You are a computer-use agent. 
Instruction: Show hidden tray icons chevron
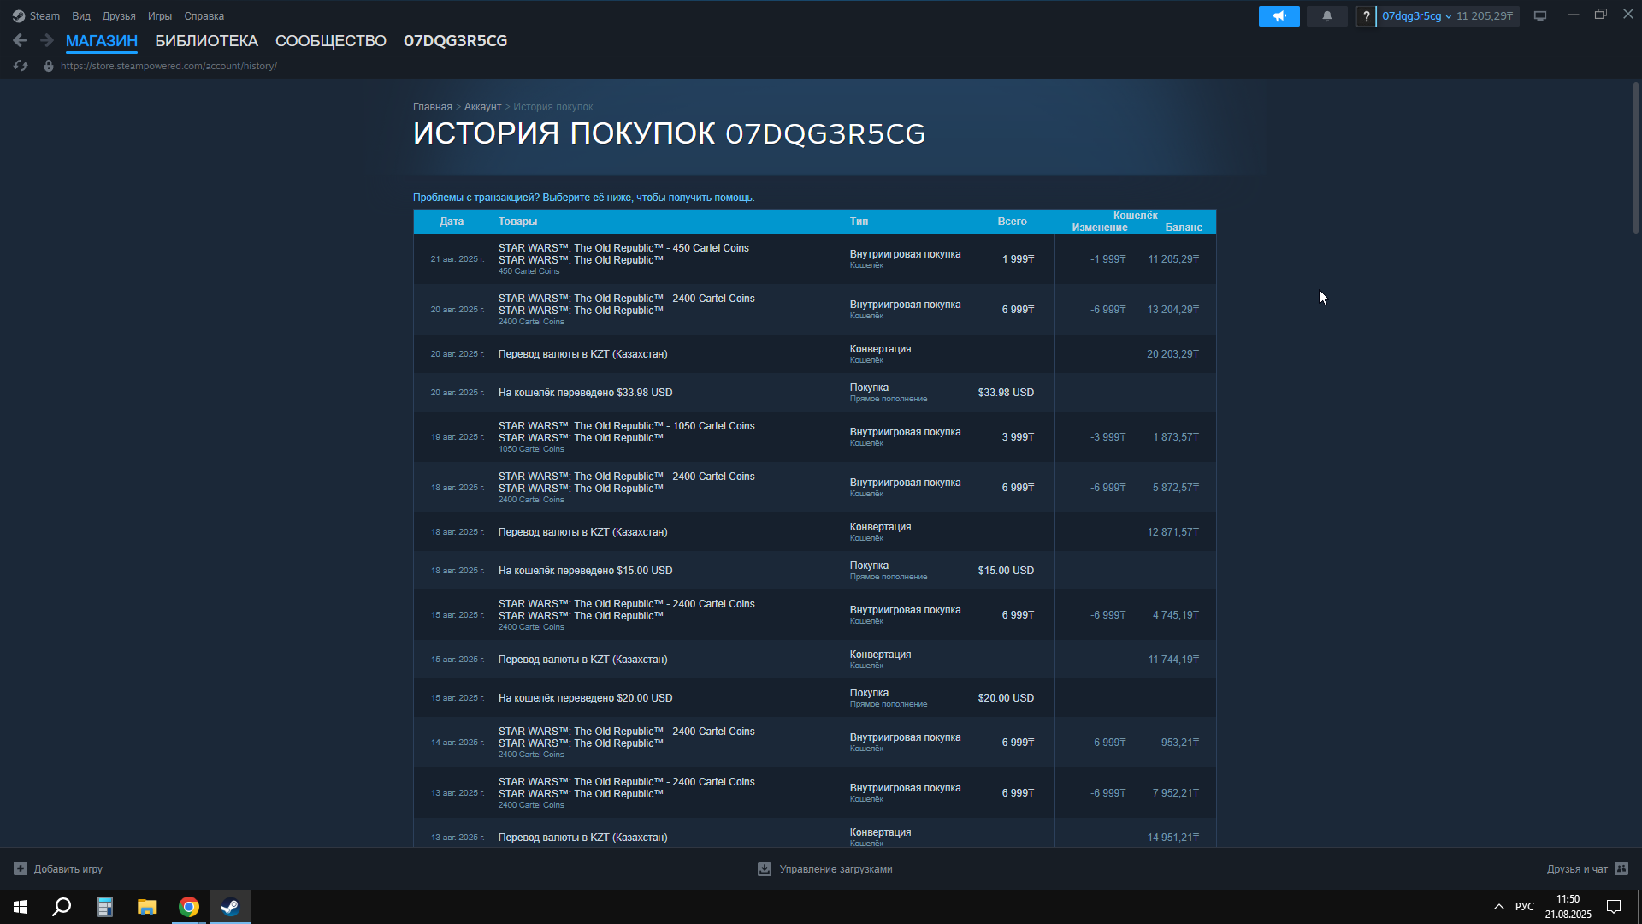(1498, 907)
